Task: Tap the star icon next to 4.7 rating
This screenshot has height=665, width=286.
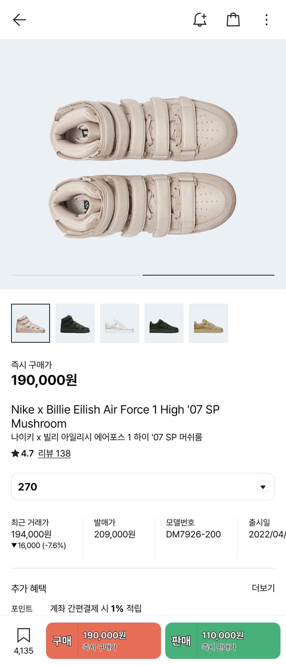Action: pos(14,453)
